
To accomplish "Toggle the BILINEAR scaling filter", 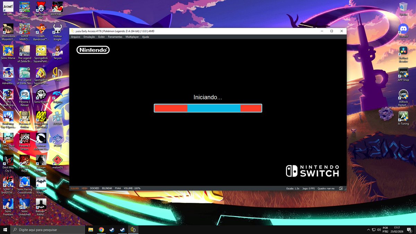I will [x=107, y=188].
